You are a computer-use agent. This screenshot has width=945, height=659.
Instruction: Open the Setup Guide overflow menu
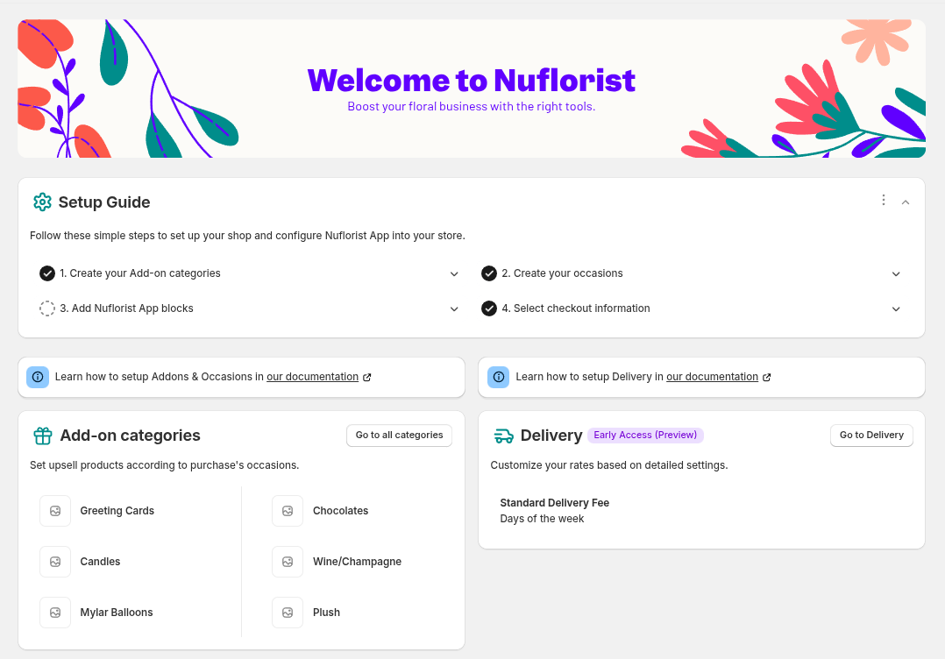tap(884, 200)
